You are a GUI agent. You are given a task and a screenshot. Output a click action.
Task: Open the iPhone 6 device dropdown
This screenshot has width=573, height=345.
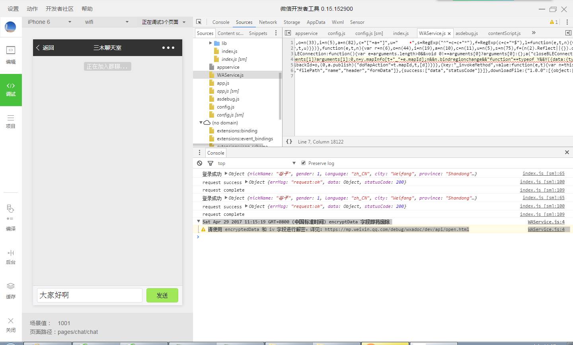pyautogui.click(x=49, y=22)
